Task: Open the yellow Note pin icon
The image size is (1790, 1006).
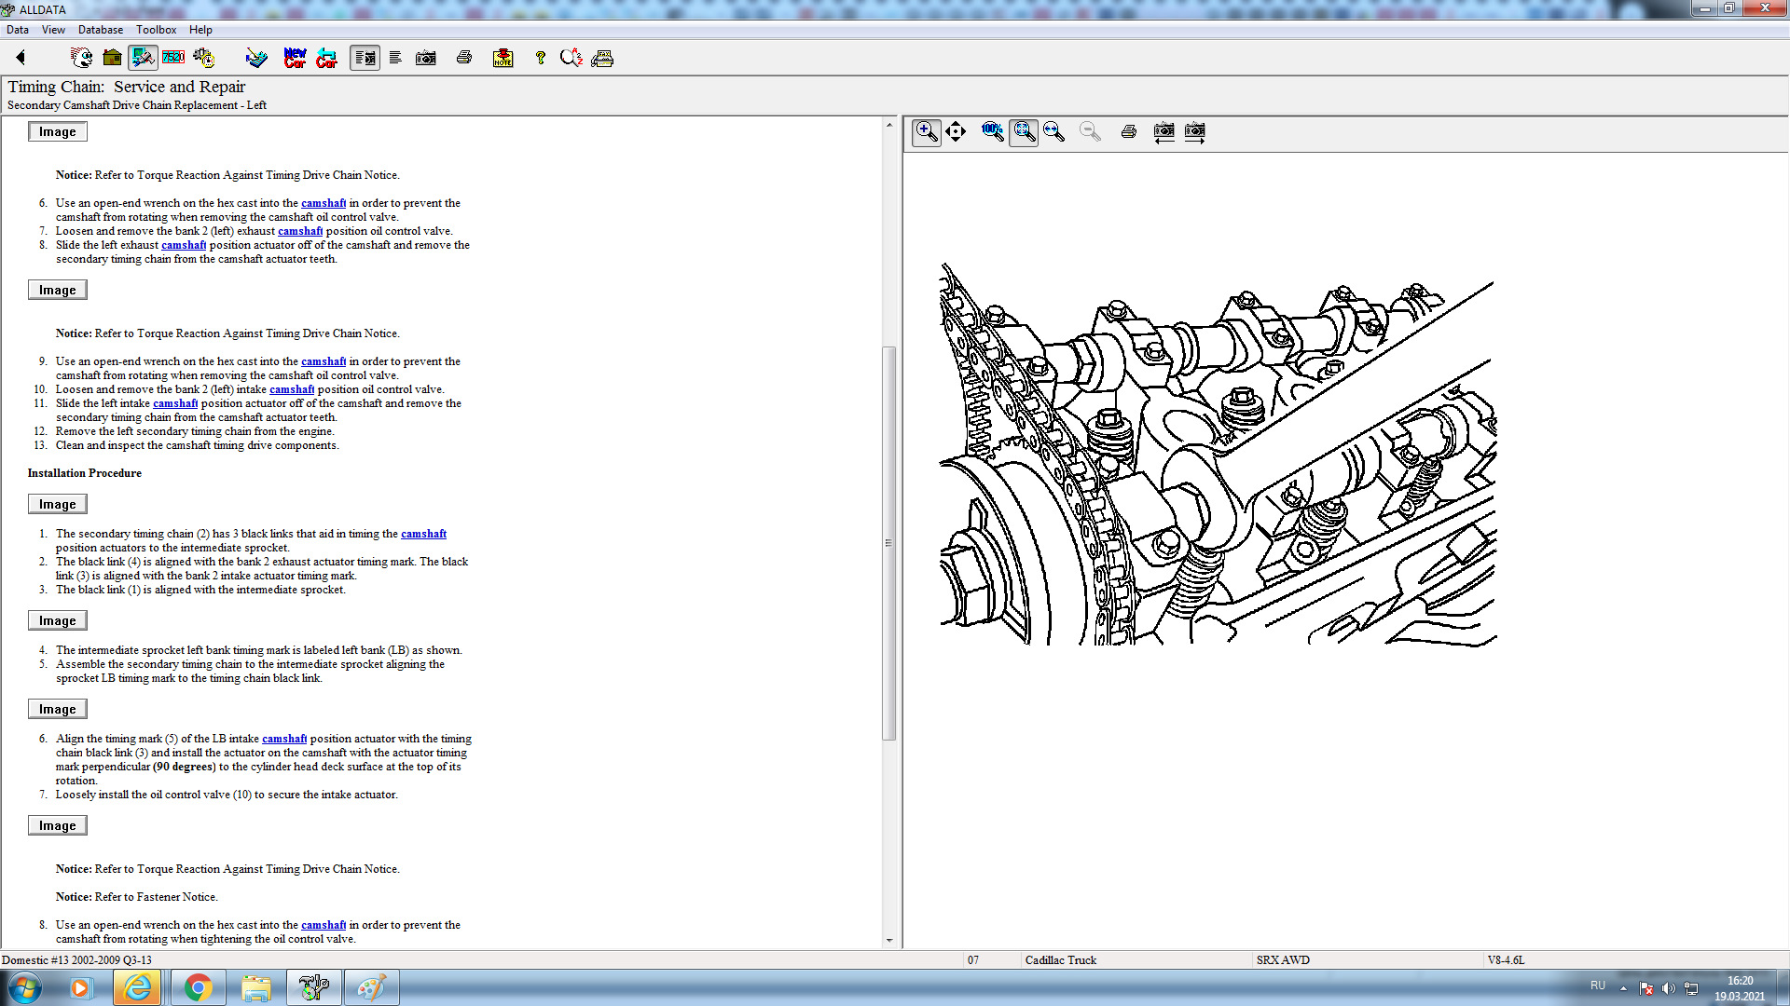Action: (x=503, y=58)
